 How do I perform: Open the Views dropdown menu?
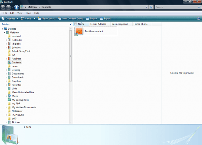pyautogui.click(x=28, y=19)
